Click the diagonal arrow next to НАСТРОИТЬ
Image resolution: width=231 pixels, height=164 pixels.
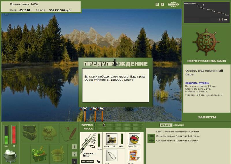point(98,161)
